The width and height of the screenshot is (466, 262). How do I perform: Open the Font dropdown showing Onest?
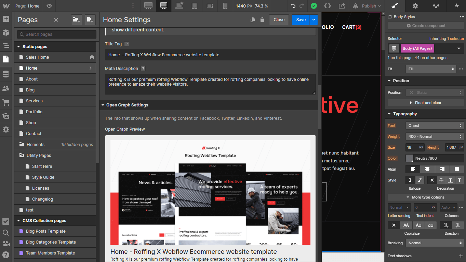click(435, 126)
